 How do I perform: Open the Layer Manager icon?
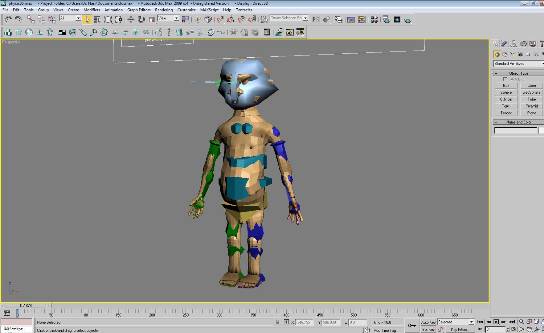click(339, 20)
